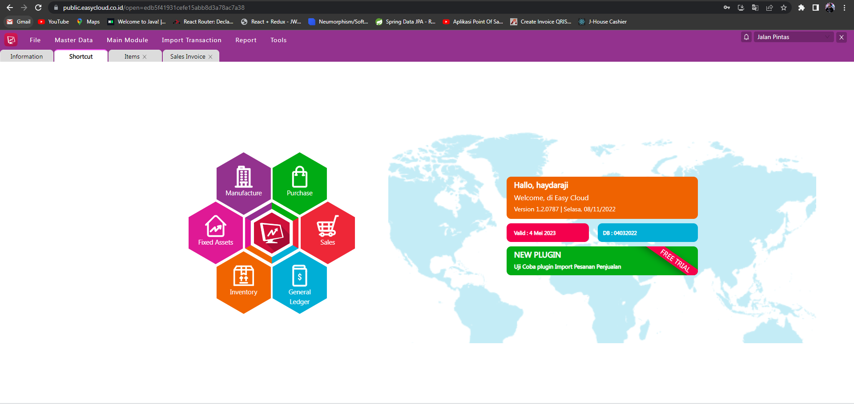Viewport: 854px width, 404px height.
Task: Open the Purchase hexagon module
Action: coord(299,182)
